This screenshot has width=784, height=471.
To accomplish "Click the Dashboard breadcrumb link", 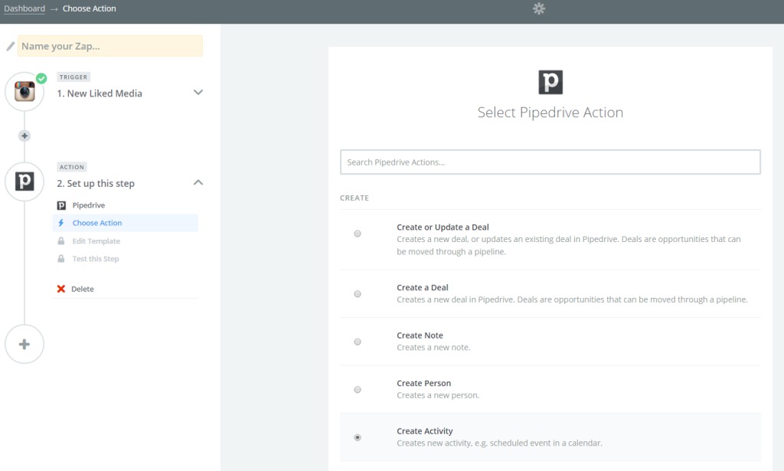I will (x=24, y=8).
